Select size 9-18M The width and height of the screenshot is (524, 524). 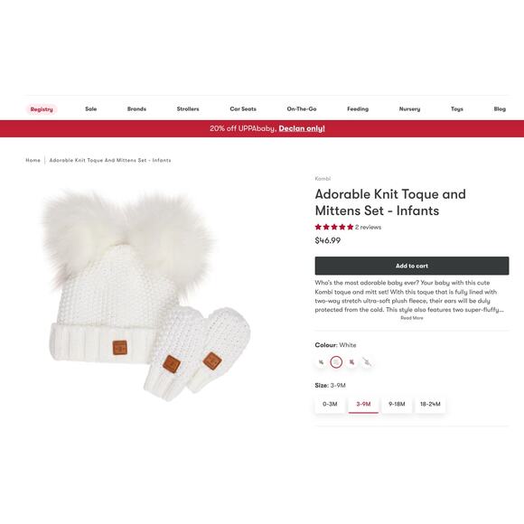(397, 404)
